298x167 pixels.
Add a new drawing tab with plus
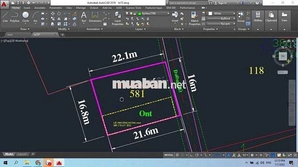pyautogui.click(x=63, y=34)
